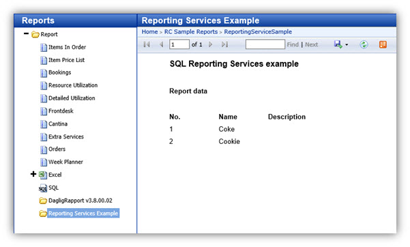
Task: Click the export save disk icon
Action: click(338, 44)
